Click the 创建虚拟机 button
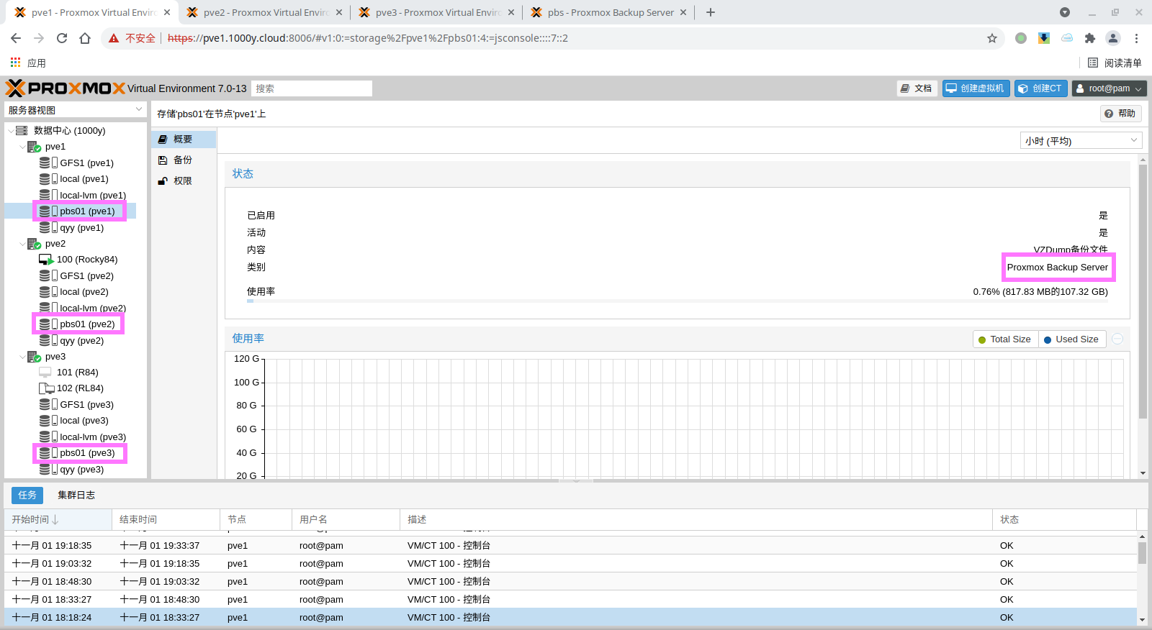 976,88
